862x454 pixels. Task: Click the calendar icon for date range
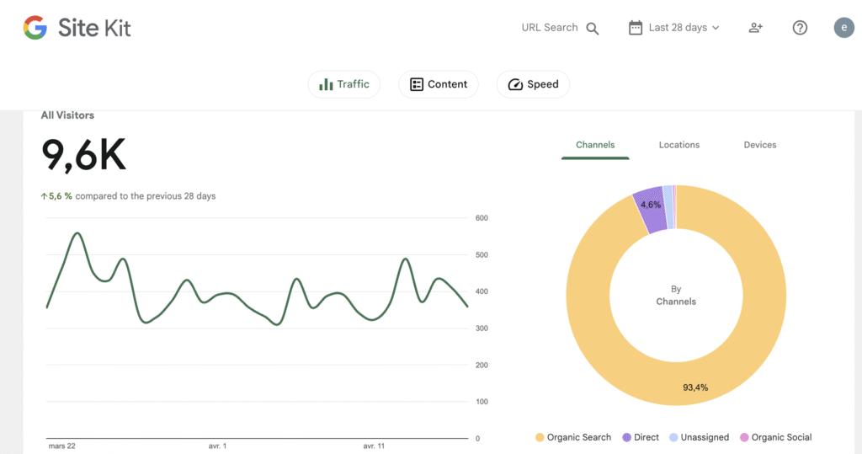(636, 28)
